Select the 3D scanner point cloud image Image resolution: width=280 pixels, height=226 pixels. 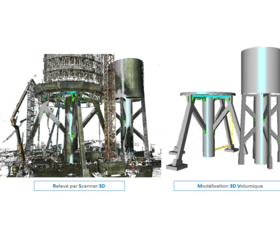click(81, 115)
